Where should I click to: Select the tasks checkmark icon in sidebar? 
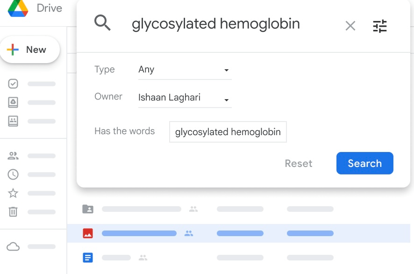(13, 83)
